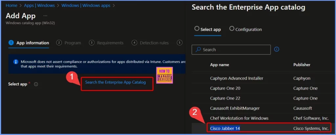Screen dimensions: 336x135
Task: Click the info icon in the compliance banner
Action: (x=16, y=62)
